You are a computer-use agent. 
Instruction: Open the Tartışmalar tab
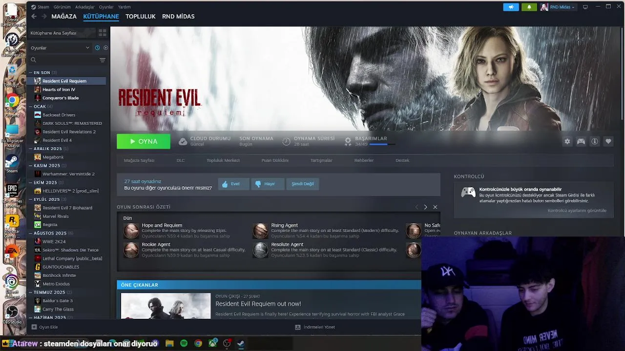pos(321,160)
